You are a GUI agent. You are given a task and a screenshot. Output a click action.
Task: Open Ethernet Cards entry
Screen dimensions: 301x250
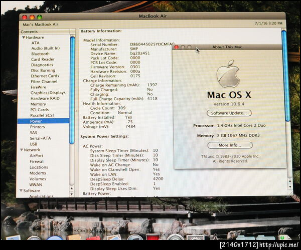[45, 76]
